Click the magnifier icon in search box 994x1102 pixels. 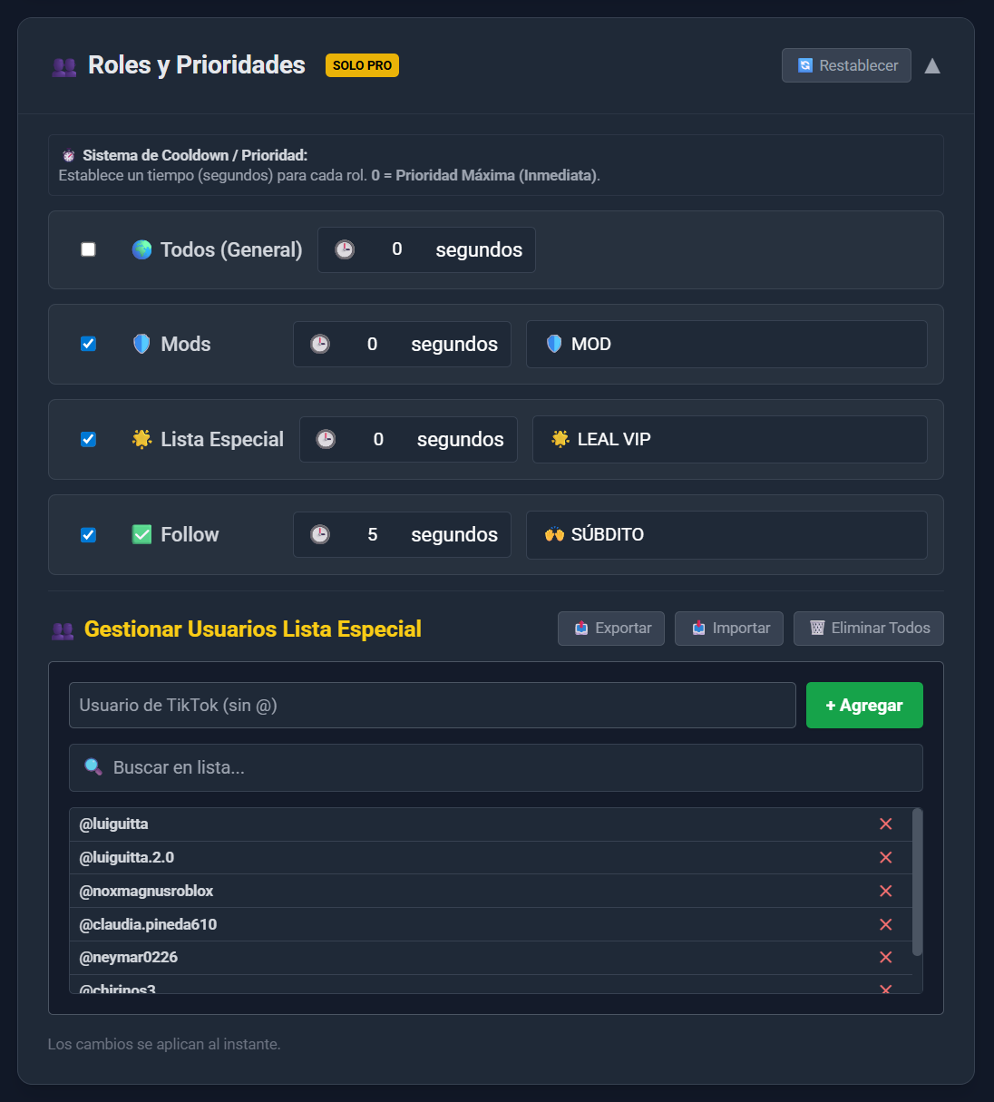(93, 767)
